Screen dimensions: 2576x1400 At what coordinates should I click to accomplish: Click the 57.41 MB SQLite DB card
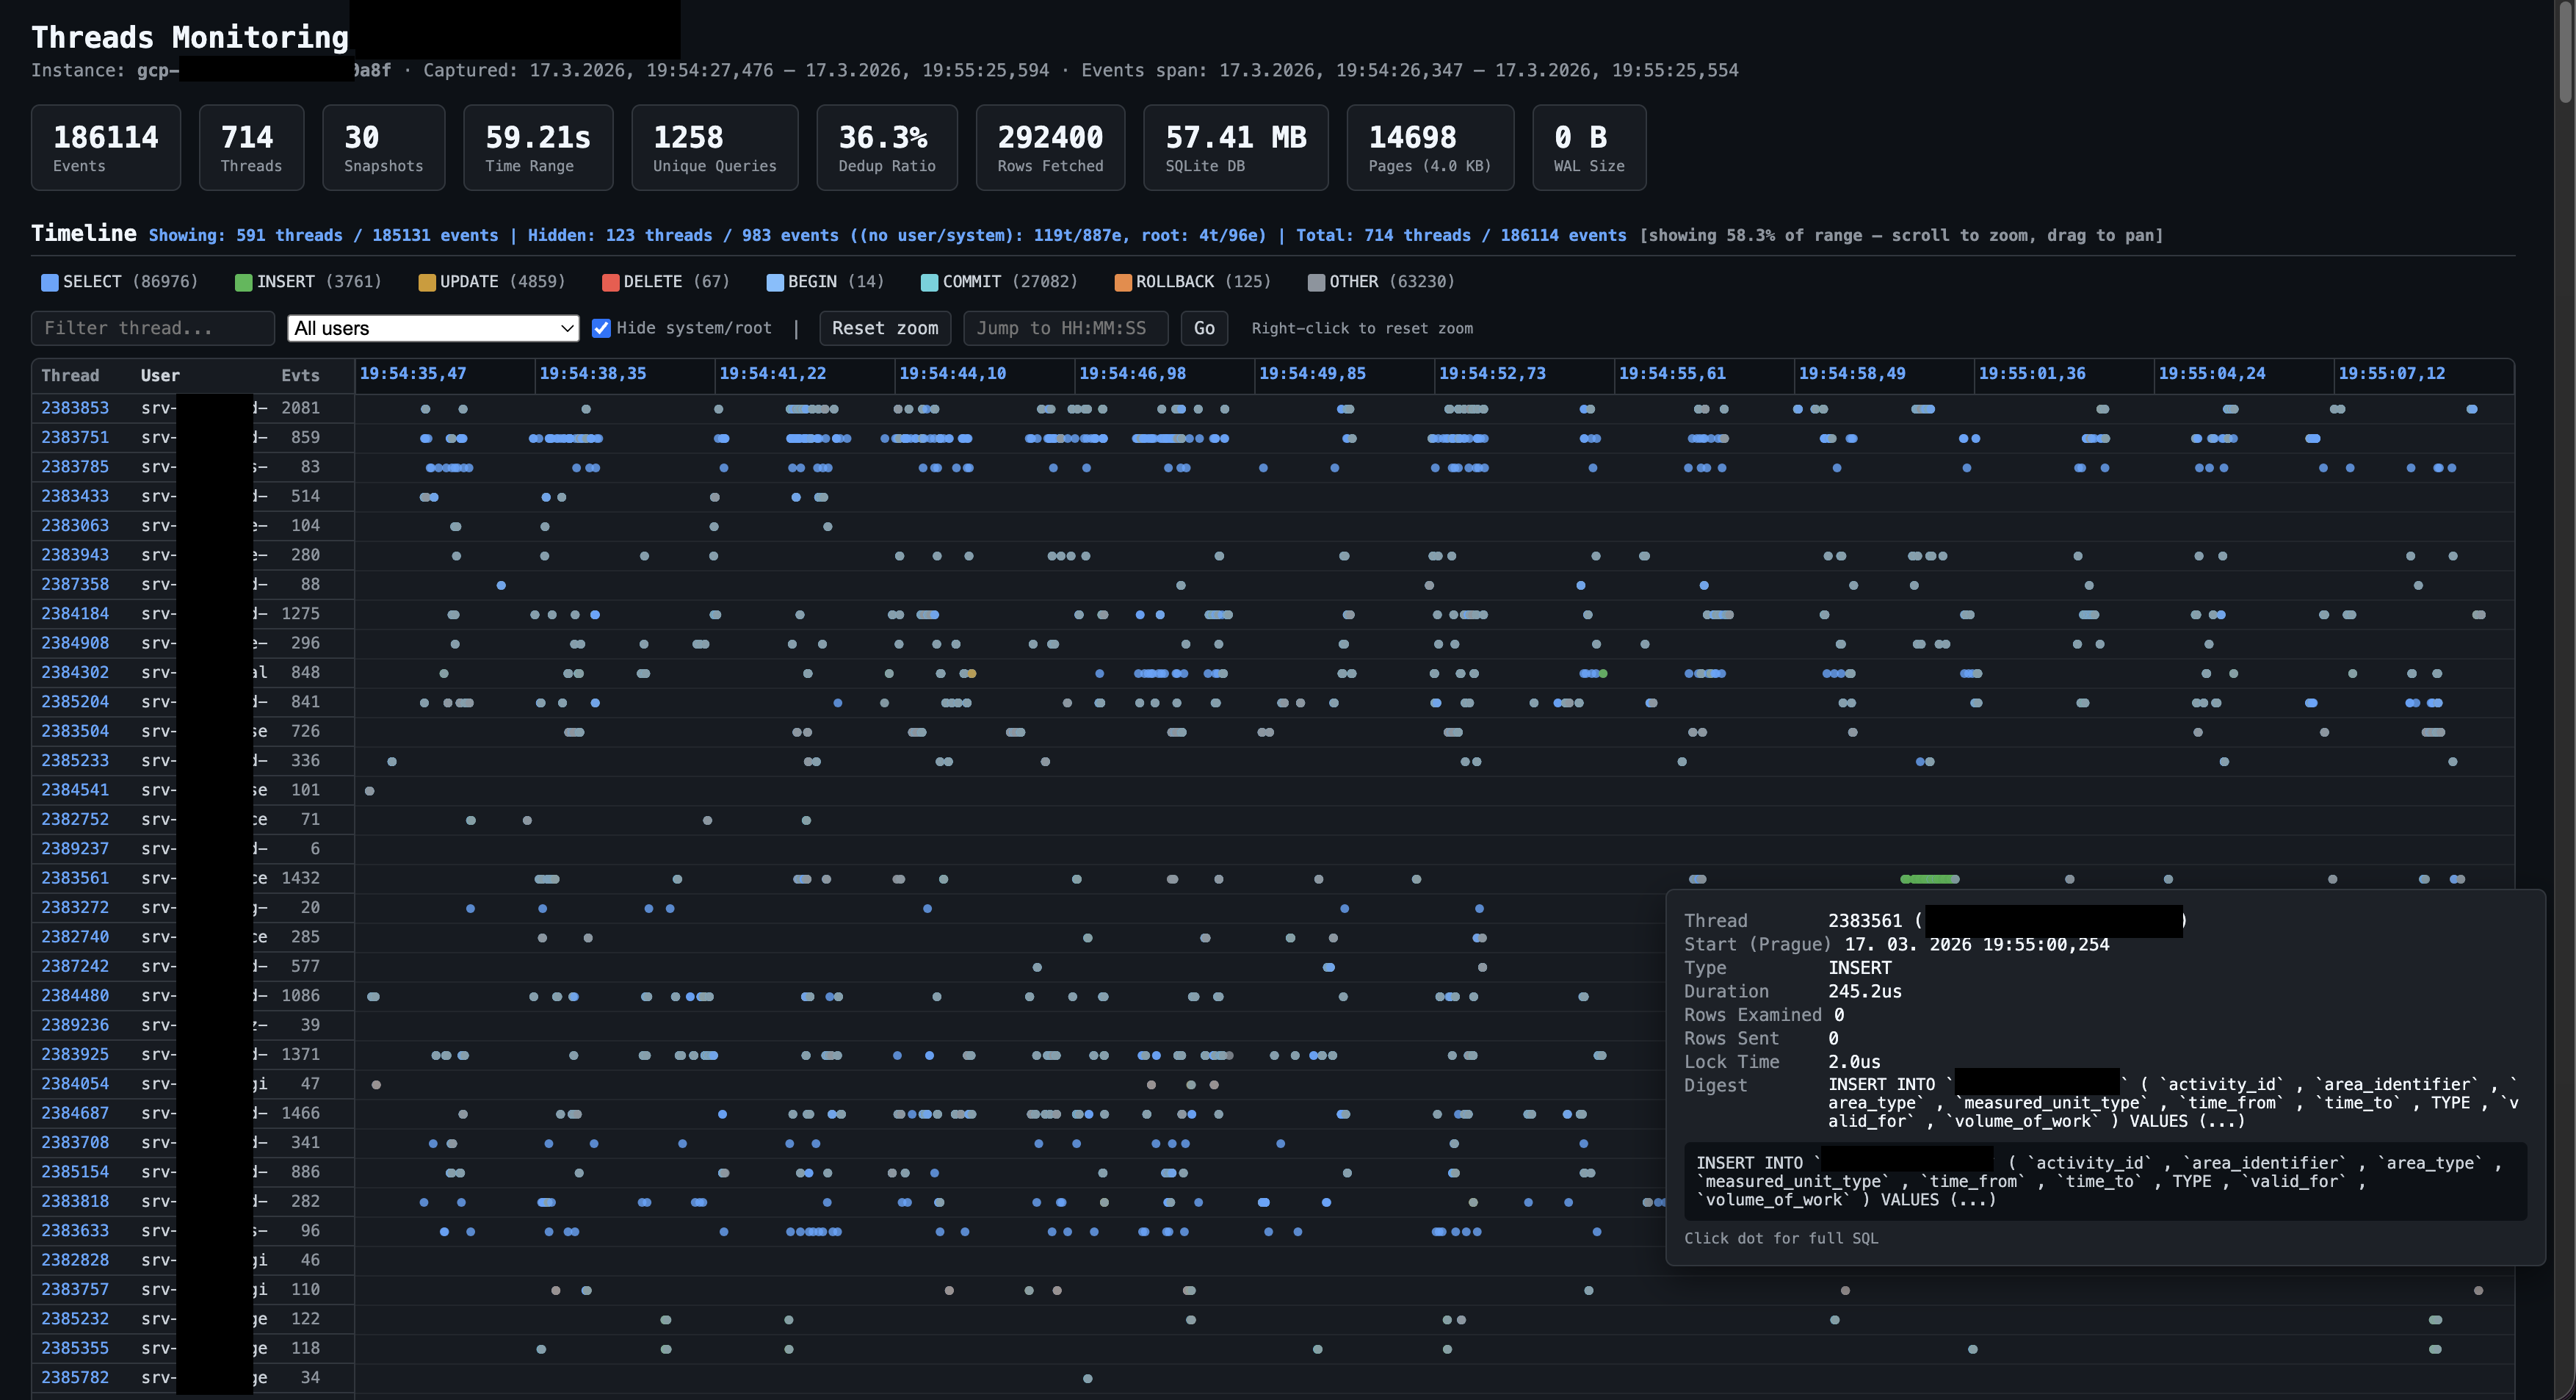(1236, 147)
